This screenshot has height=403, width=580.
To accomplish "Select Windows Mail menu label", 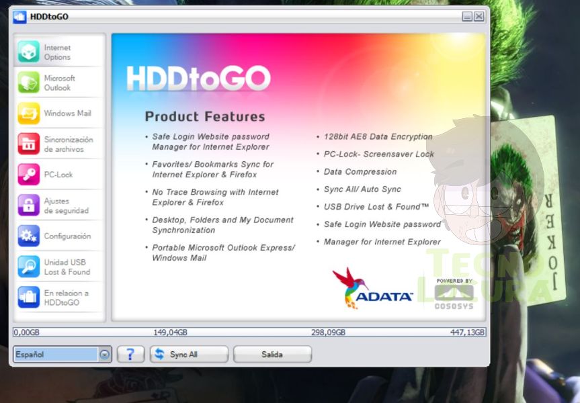I will tap(67, 113).
